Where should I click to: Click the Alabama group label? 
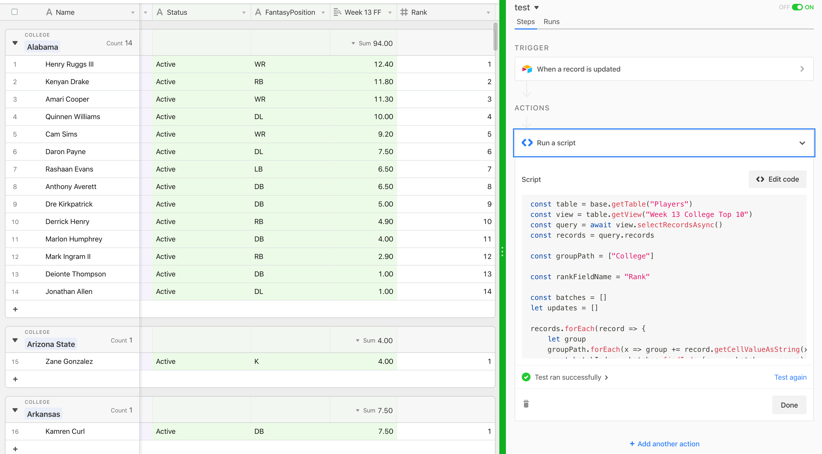(42, 47)
